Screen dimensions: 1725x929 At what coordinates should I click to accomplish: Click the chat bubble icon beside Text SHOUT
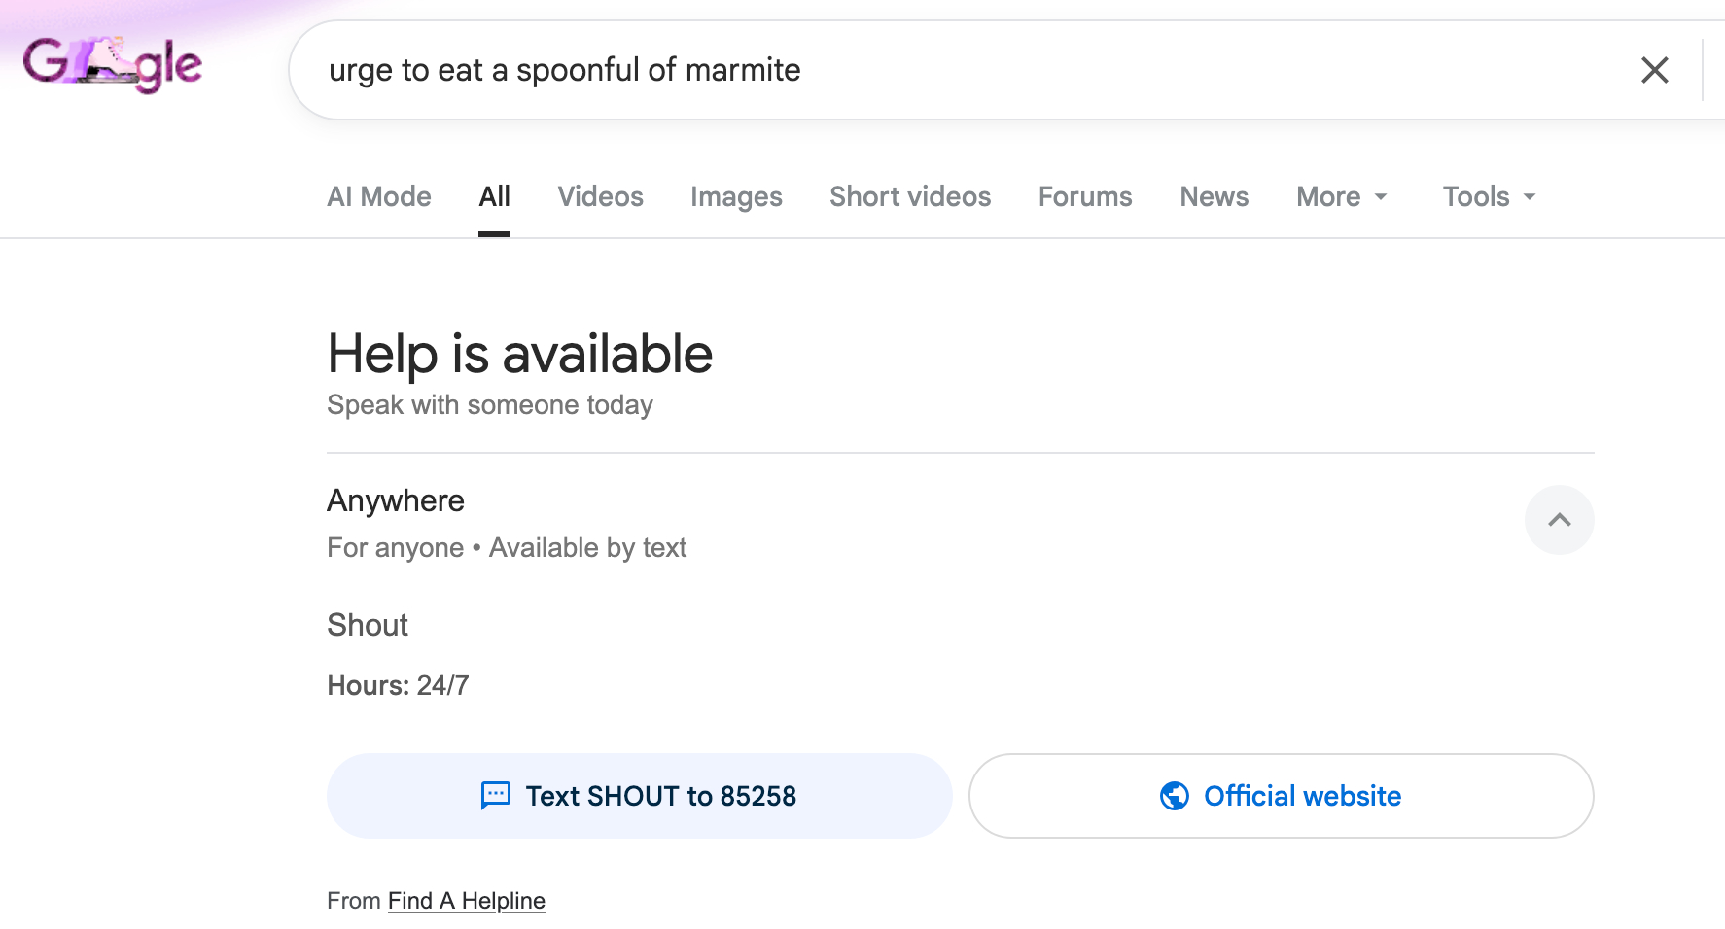(x=496, y=795)
